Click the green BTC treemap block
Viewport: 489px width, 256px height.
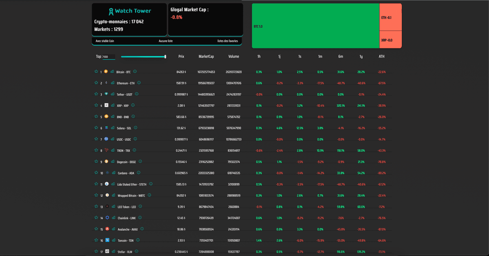pyautogui.click(x=315, y=26)
